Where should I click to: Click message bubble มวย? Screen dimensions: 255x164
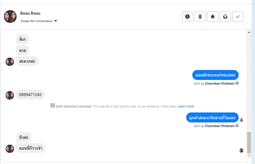[x=22, y=50]
